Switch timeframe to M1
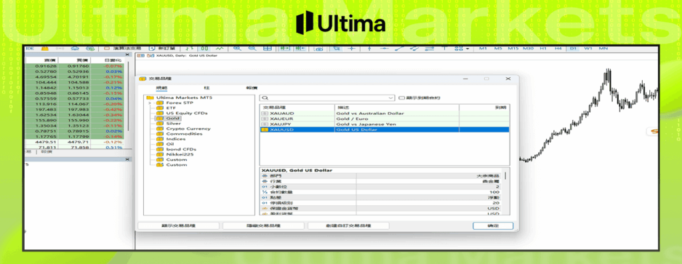 tap(483, 49)
